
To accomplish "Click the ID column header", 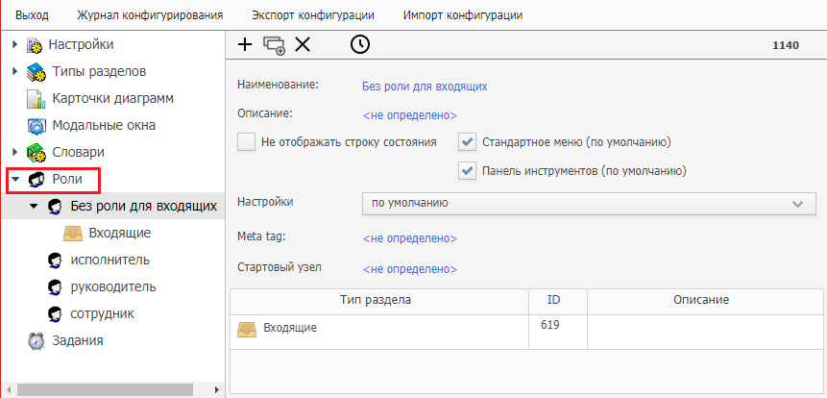I will [x=558, y=300].
